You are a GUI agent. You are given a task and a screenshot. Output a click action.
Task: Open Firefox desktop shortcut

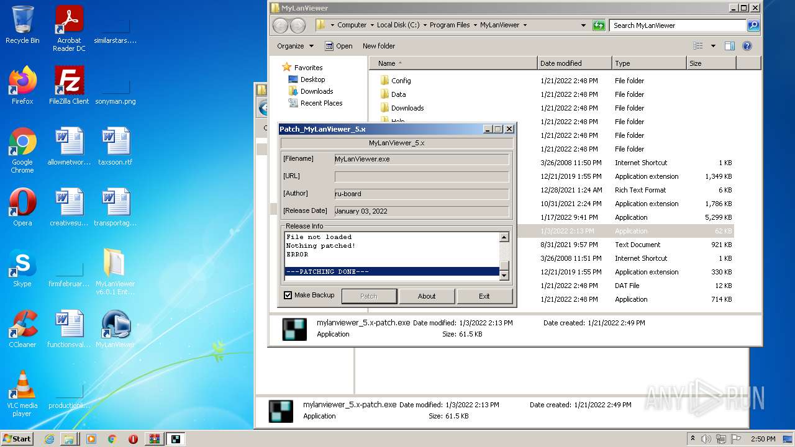[22, 85]
